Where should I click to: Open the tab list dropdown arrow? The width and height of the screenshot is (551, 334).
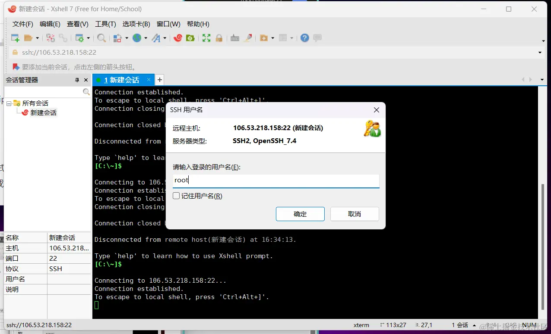pos(542,80)
